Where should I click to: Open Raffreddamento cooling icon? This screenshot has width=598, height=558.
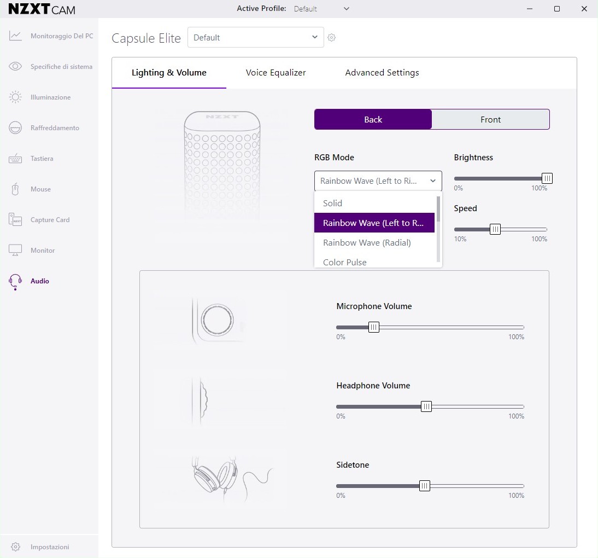15,128
